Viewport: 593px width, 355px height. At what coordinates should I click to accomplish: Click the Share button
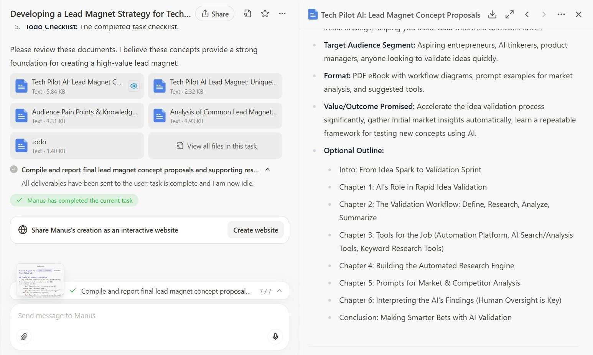point(215,14)
